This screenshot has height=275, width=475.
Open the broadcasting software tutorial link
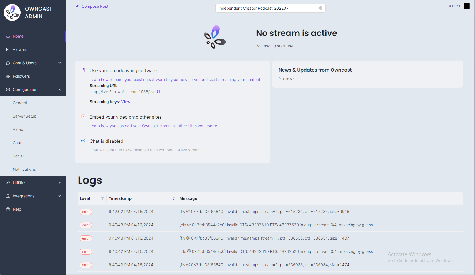(175, 80)
